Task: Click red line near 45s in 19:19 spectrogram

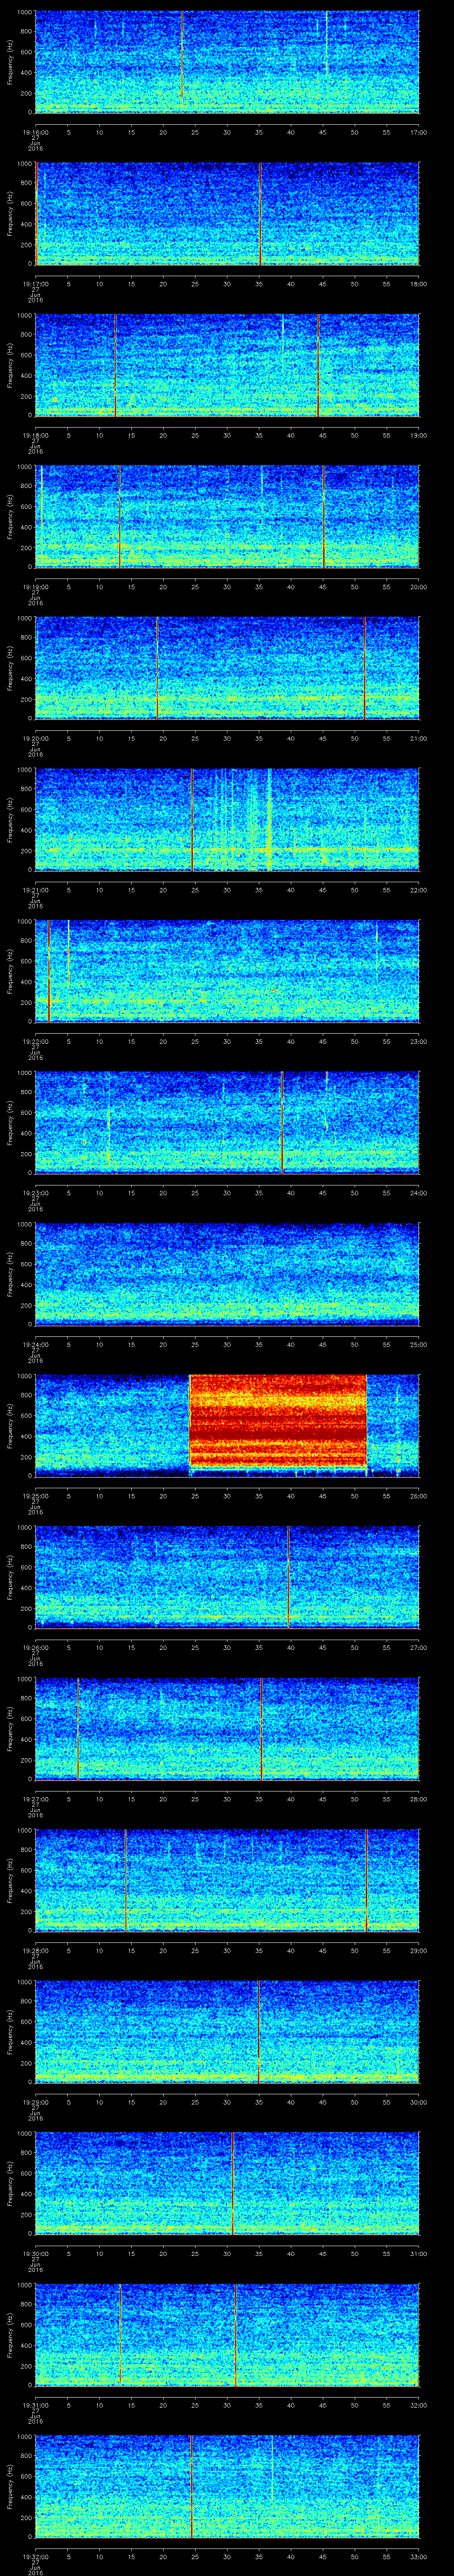Action: click(x=323, y=516)
